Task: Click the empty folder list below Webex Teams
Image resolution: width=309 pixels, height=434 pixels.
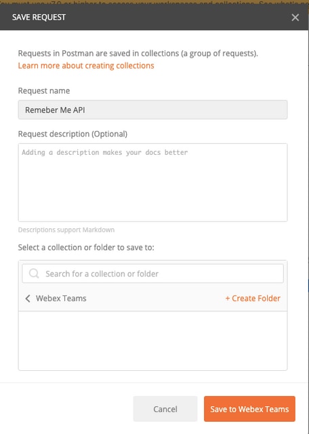Action: (x=152, y=341)
